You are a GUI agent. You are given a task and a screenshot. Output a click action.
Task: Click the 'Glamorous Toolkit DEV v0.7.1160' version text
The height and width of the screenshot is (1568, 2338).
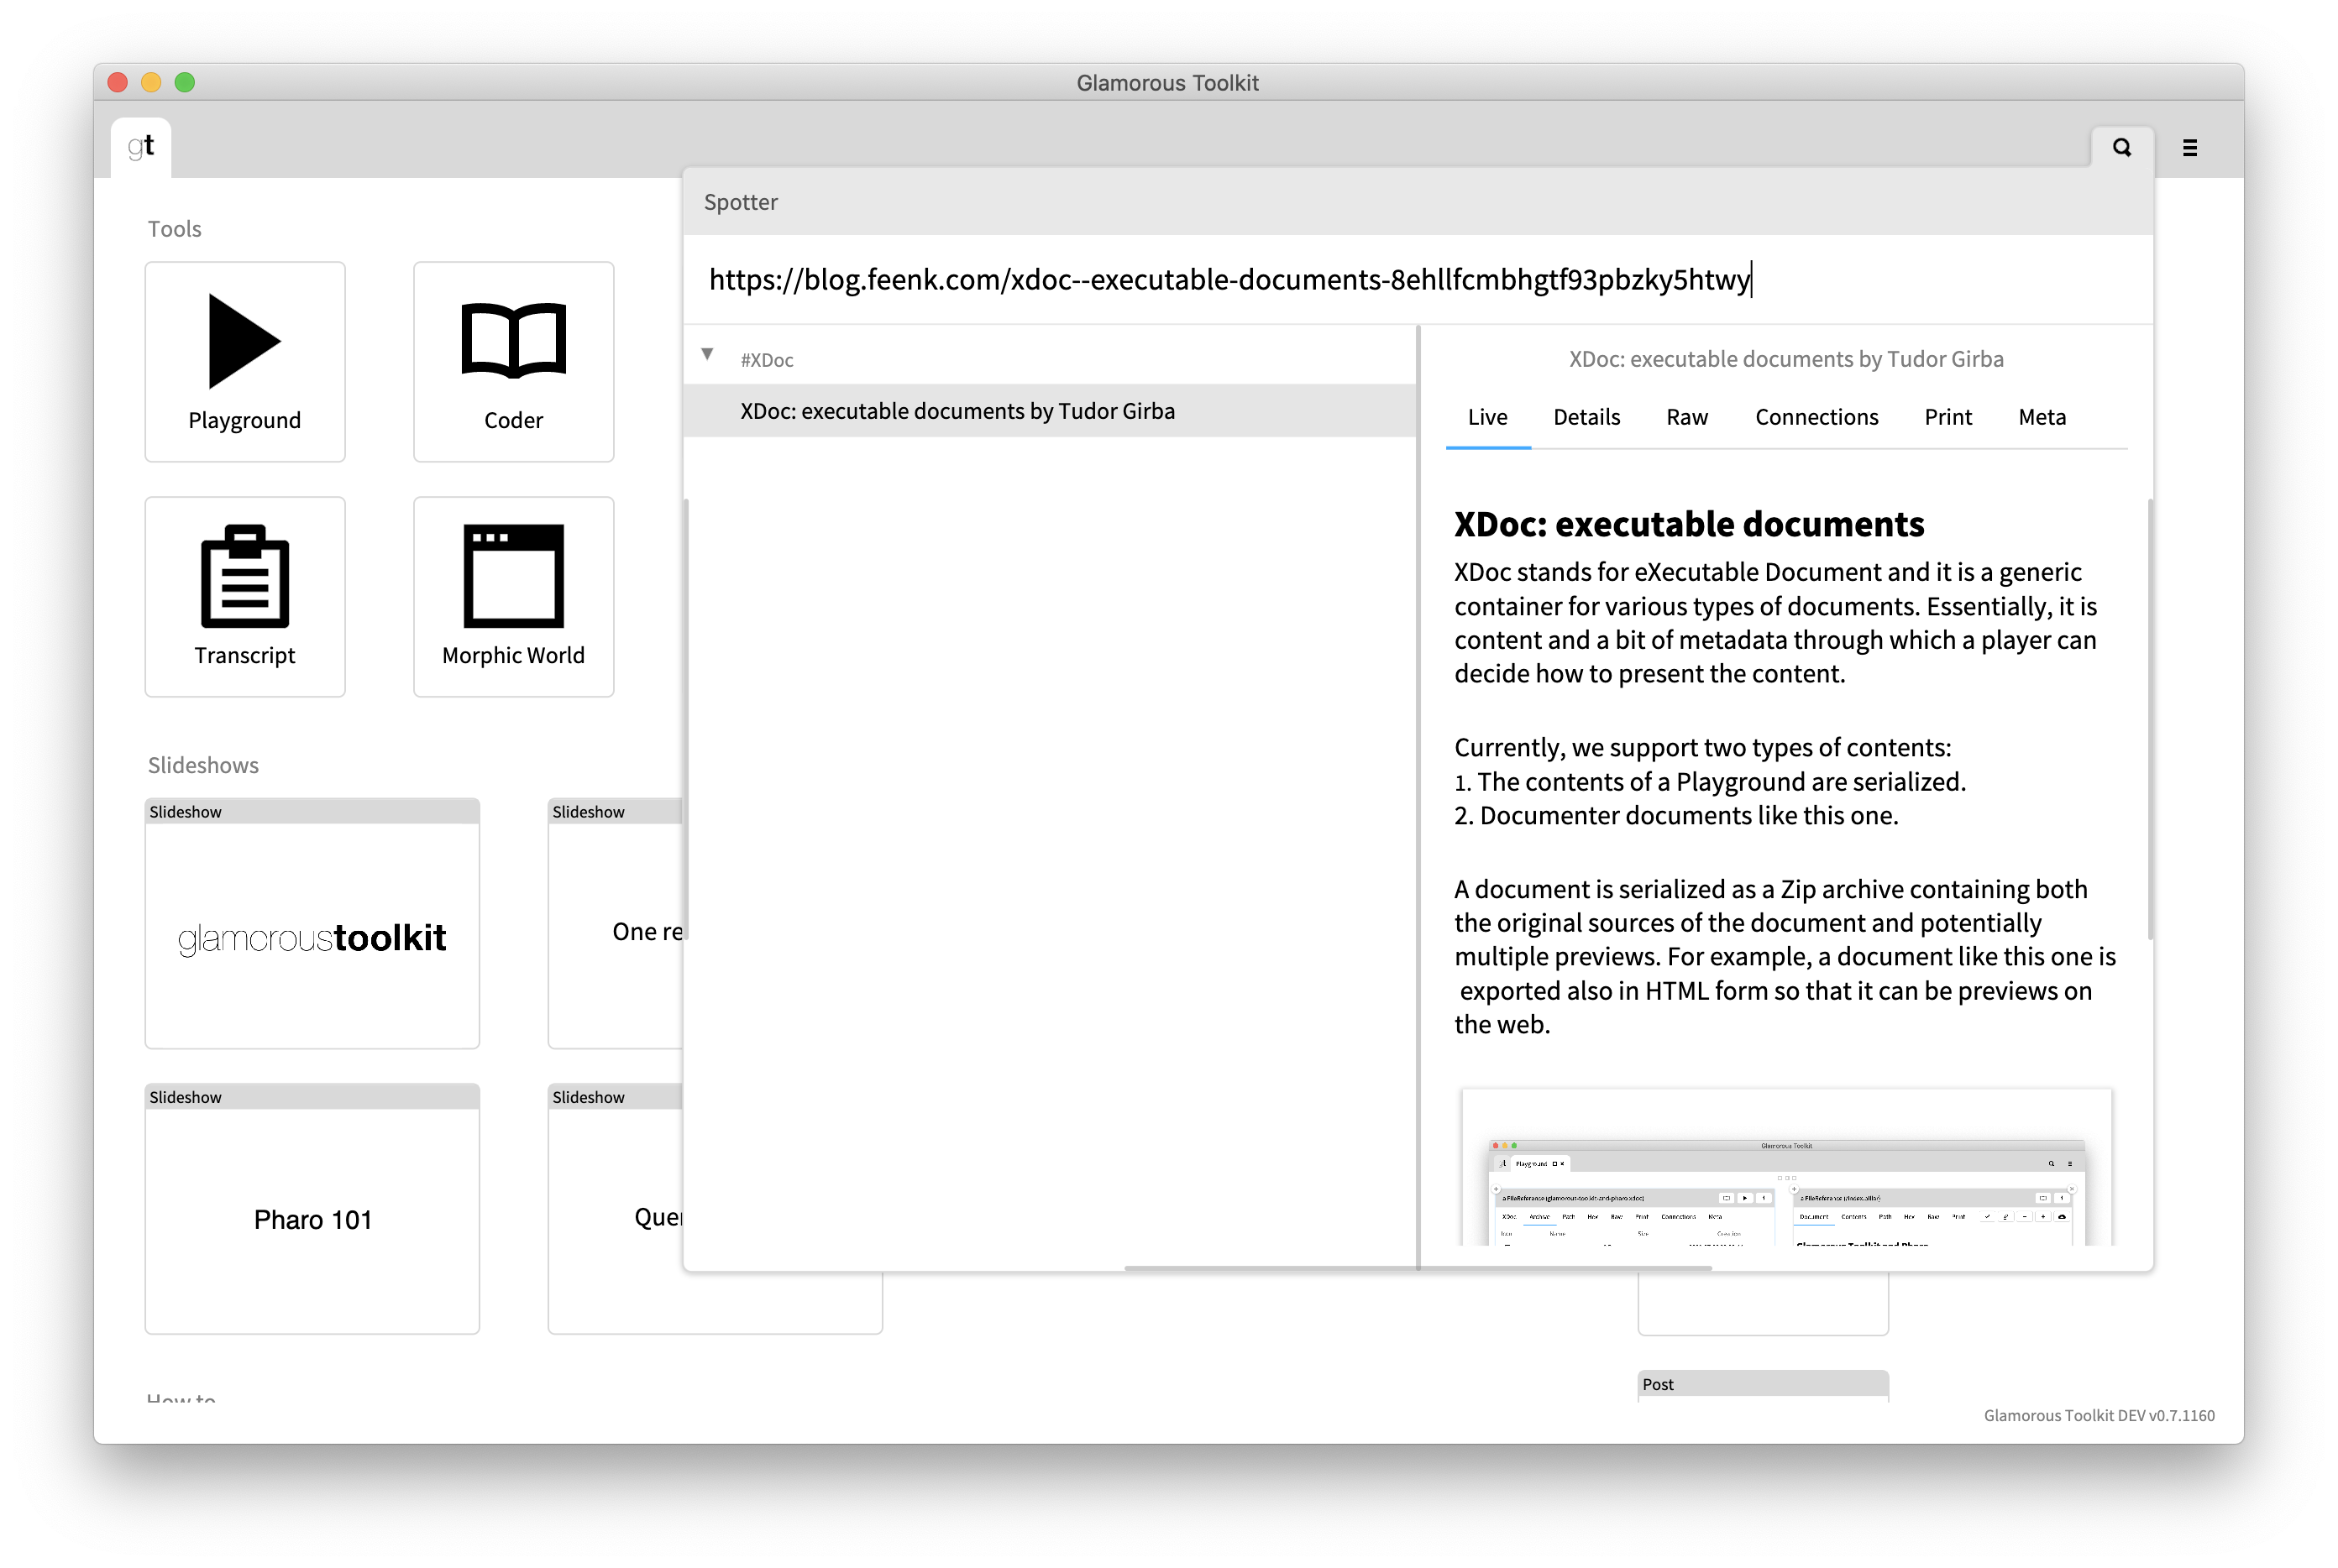(x=2099, y=1415)
